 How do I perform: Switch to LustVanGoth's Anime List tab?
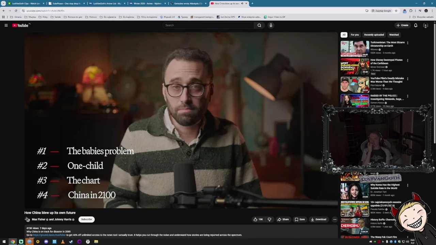107,3
